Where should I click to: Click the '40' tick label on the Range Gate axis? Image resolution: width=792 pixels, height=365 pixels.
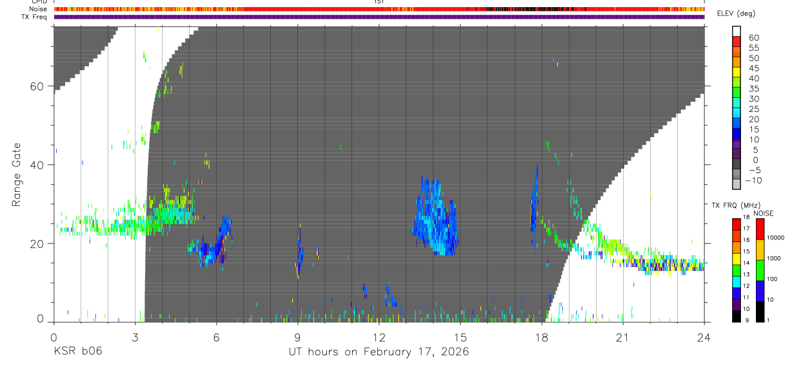click(36, 165)
